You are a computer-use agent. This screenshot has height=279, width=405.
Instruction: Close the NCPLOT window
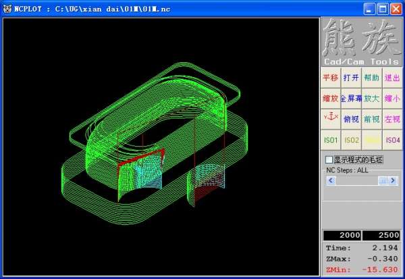[x=396, y=9]
